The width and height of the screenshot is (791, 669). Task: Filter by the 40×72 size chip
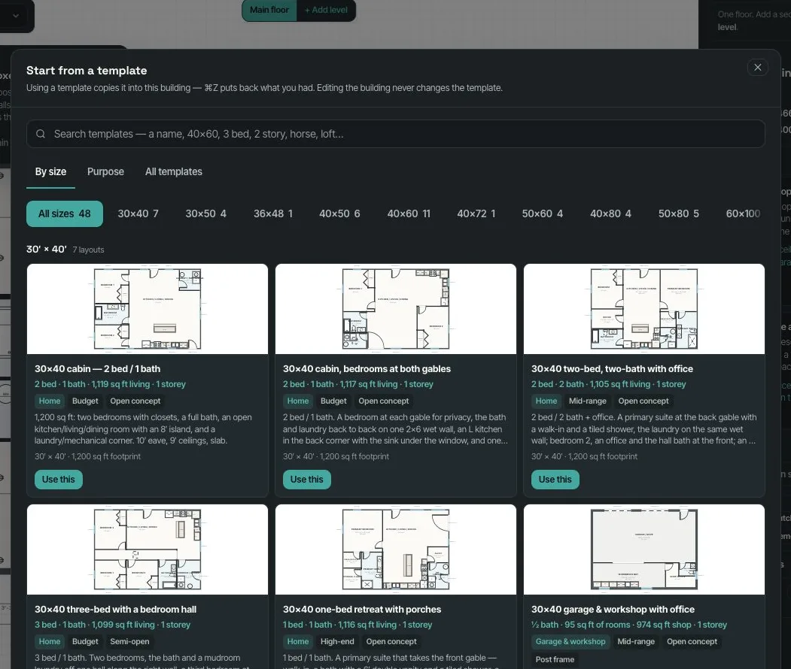point(476,213)
